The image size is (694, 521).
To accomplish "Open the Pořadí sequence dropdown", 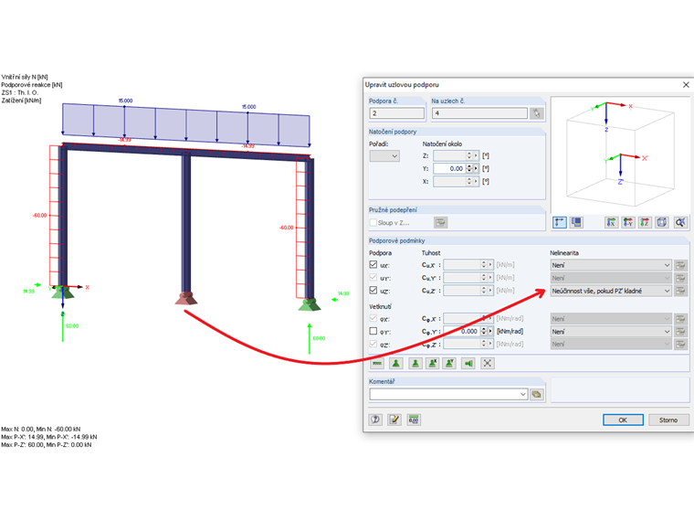I will click(x=384, y=156).
